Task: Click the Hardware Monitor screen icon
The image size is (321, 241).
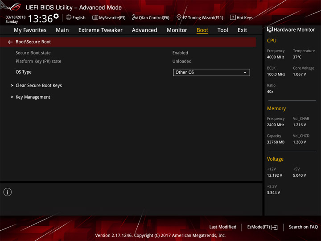Action: tap(270, 30)
